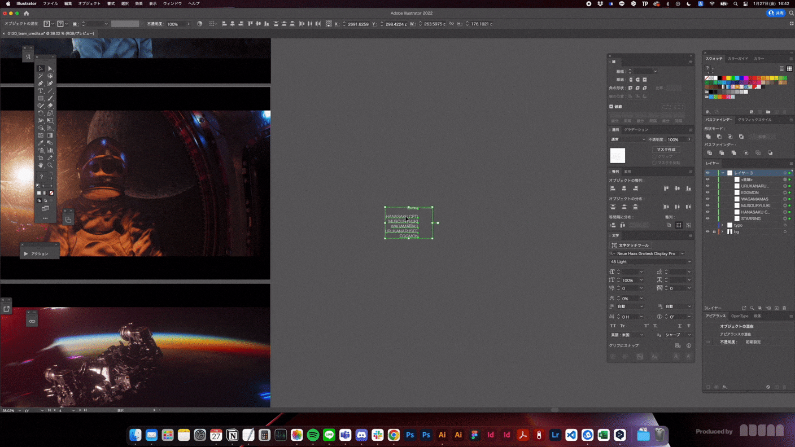Viewport: 795px width, 447px height.
Task: Switch to the グラデーション tab
Action: click(636, 130)
